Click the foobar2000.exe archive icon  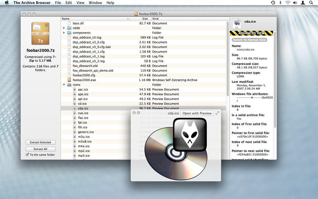[69, 80]
